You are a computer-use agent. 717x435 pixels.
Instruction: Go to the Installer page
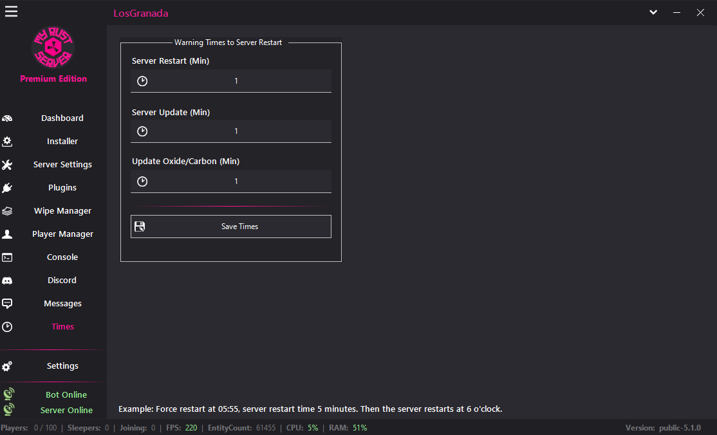click(62, 142)
